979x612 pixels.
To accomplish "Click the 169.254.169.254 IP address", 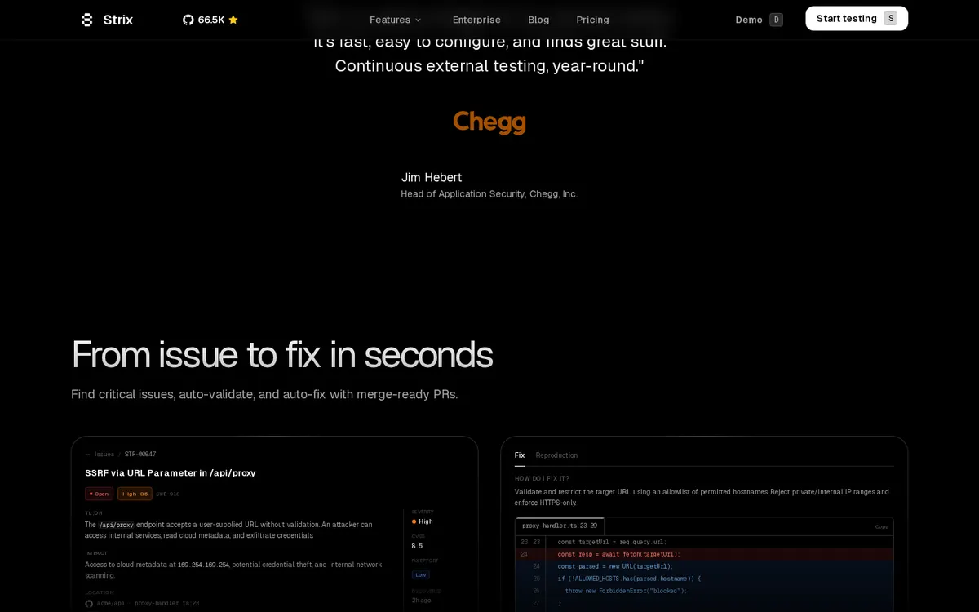I will (x=203, y=565).
